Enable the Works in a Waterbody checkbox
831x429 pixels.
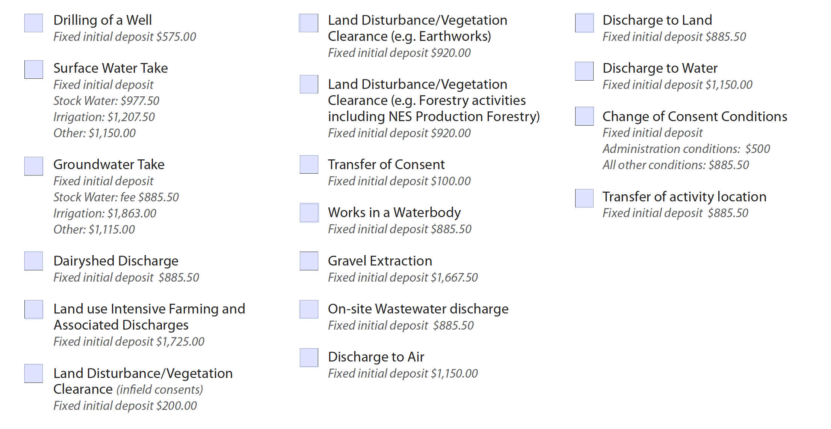309,213
